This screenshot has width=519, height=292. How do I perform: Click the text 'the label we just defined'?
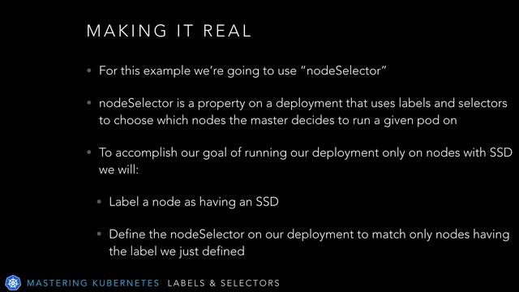177,251
